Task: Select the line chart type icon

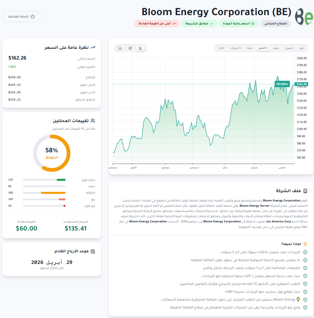Action: click(141, 48)
